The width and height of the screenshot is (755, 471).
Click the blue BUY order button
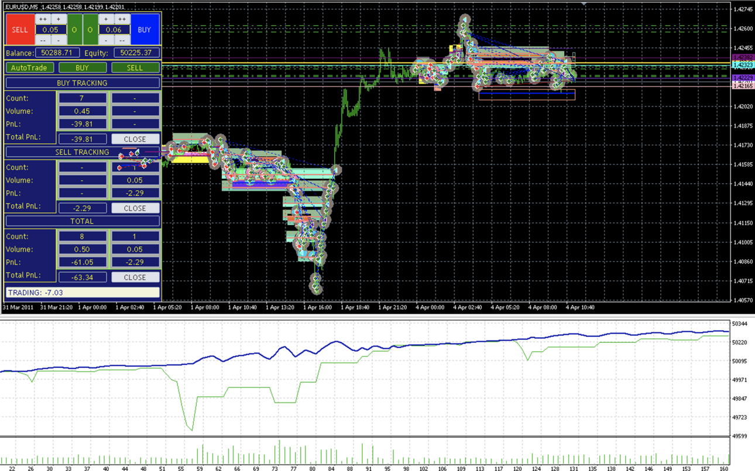tap(144, 29)
